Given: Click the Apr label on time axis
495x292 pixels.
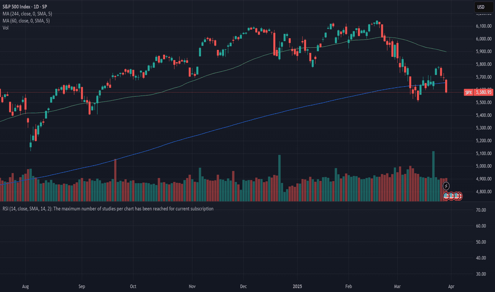Looking at the screenshot, I should coord(451,287).
